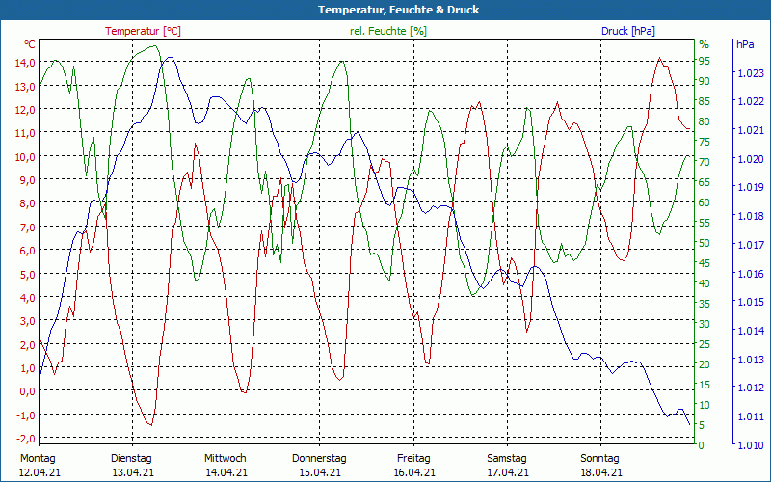The width and height of the screenshot is (771, 482).
Task: Select the Freitag 16.04.21 date label
Action: [412, 465]
